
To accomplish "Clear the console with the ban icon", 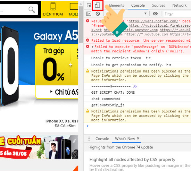I will click(98, 14).
